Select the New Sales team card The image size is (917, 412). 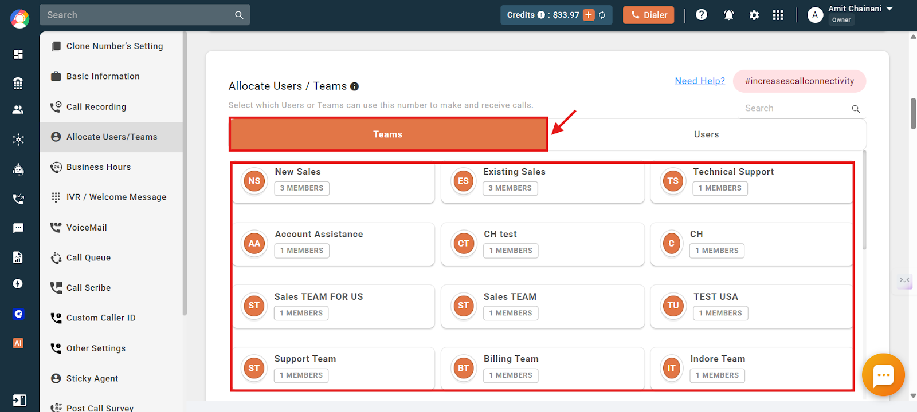click(x=334, y=181)
